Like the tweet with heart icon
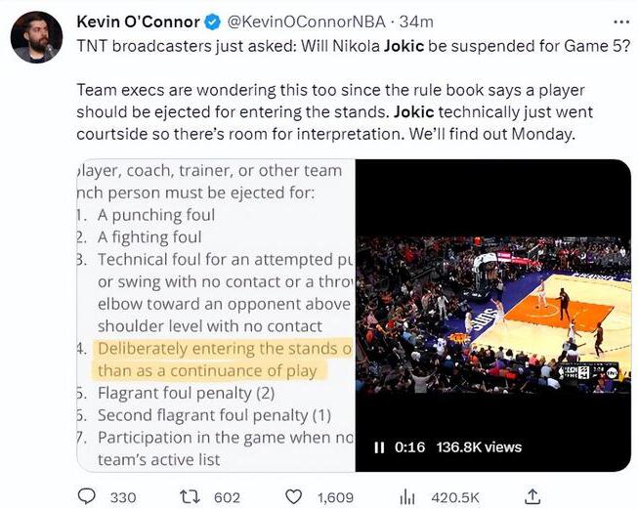The image size is (638, 509). point(296,497)
